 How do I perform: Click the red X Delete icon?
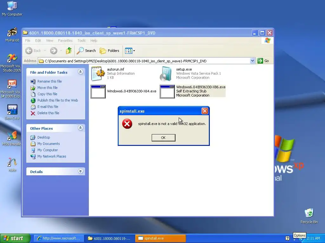(x=33, y=113)
